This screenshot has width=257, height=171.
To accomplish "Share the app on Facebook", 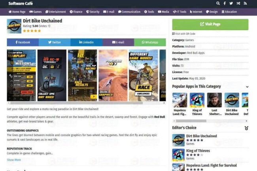I will point(23,42).
